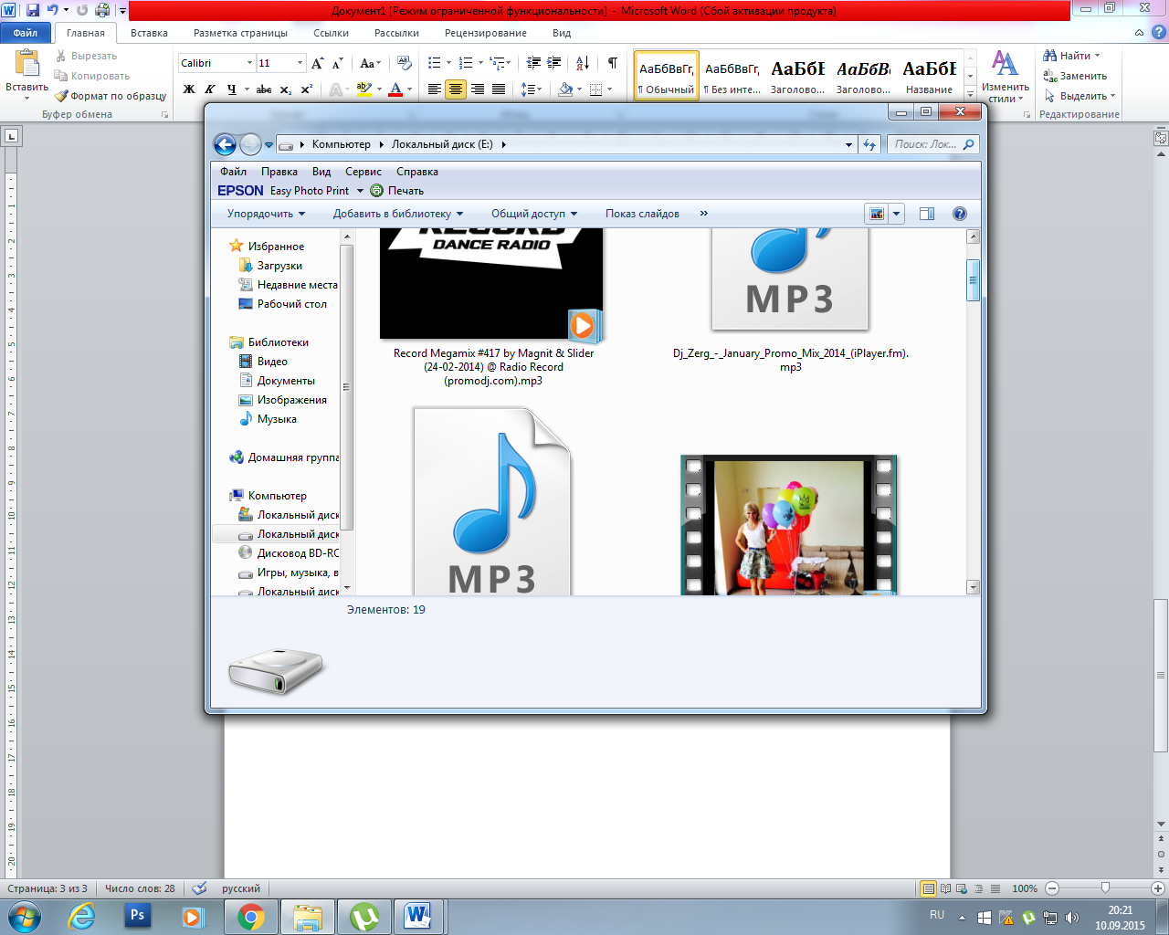Viewport: 1169px width, 935px height.
Task: Align text left in Word
Action: click(434, 89)
